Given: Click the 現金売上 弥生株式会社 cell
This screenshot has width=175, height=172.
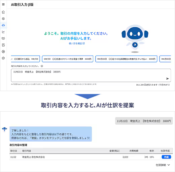Looking at the screenshot, I should click(33, 157).
